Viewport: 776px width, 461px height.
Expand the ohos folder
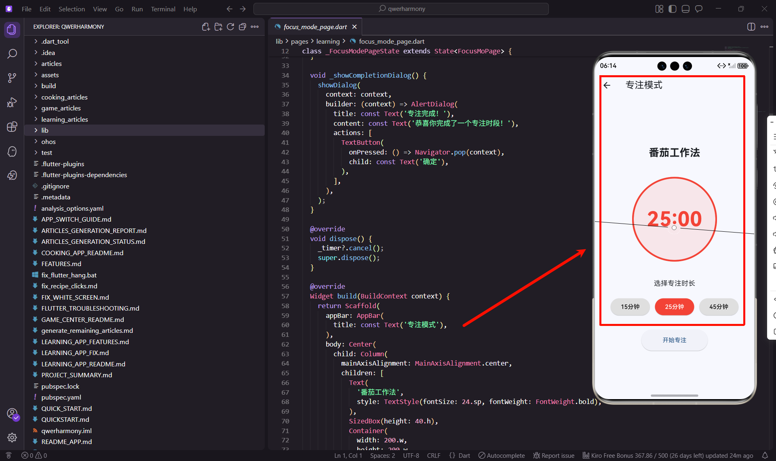tap(48, 142)
